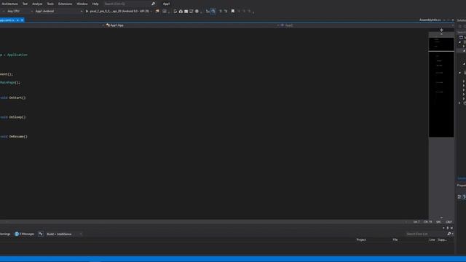
Task: Open the Error List window position dropdown
Action: (443, 228)
